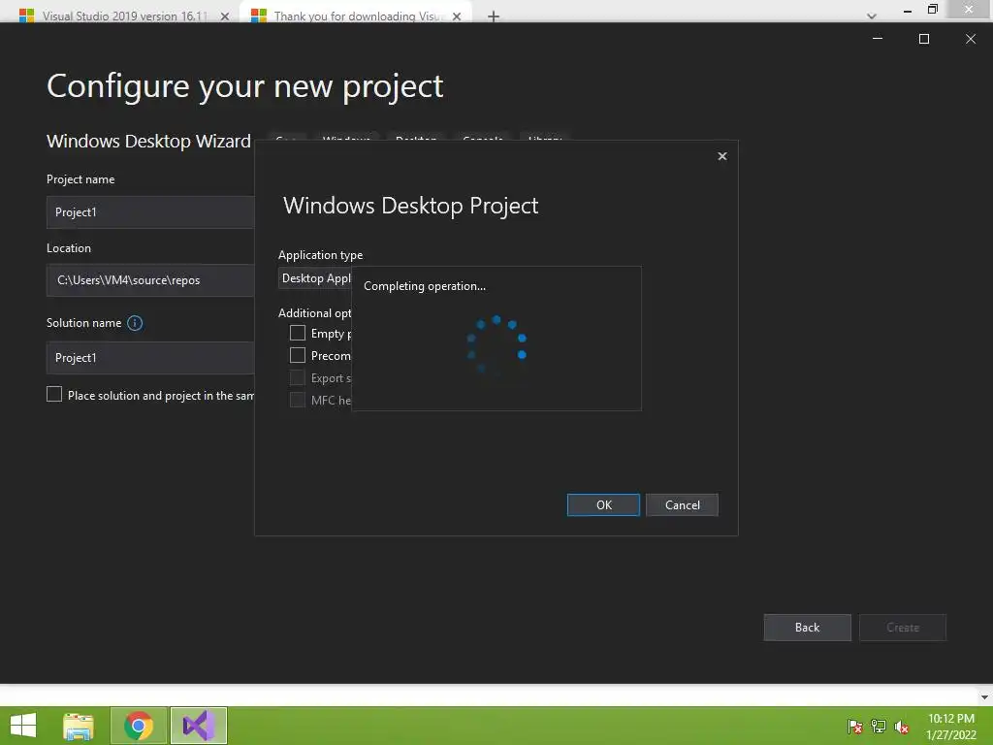Edit the Solution name field
Viewport: 993px width, 745px height.
tap(150, 358)
